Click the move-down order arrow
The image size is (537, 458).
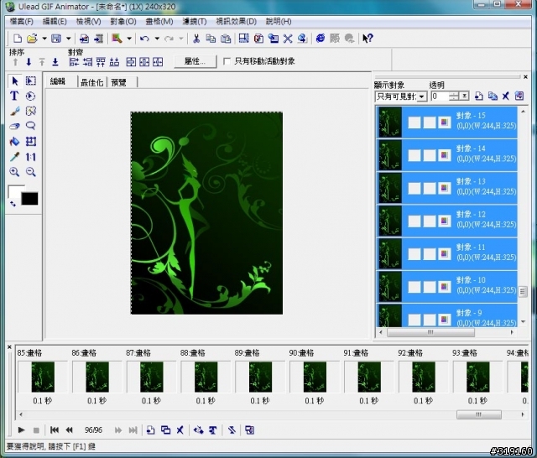click(29, 62)
